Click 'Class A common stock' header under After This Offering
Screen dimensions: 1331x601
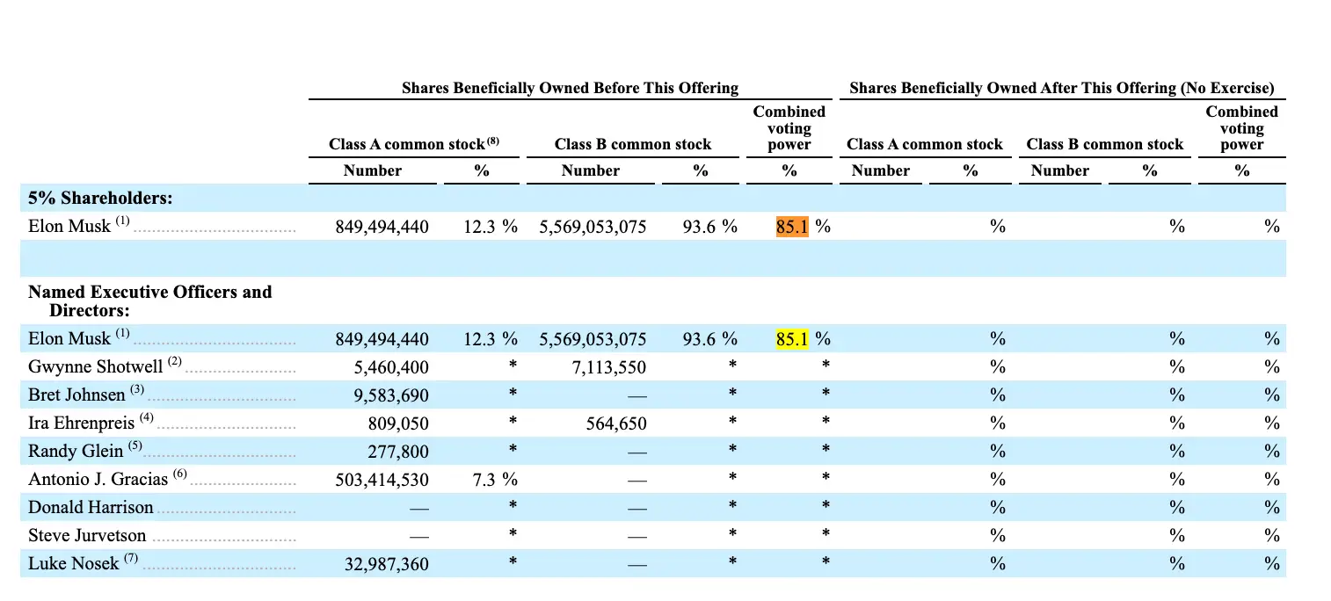[925, 144]
